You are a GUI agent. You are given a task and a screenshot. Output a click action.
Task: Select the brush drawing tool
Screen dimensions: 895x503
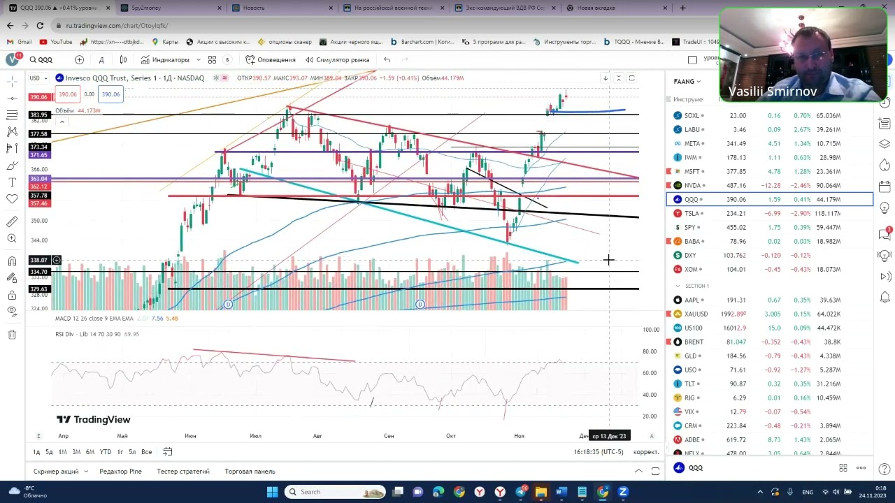pyautogui.click(x=12, y=166)
